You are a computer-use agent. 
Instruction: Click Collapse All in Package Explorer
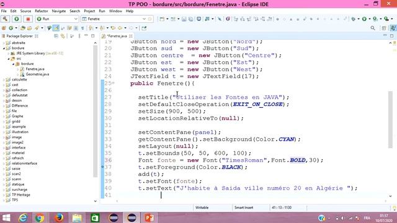pos(56,36)
